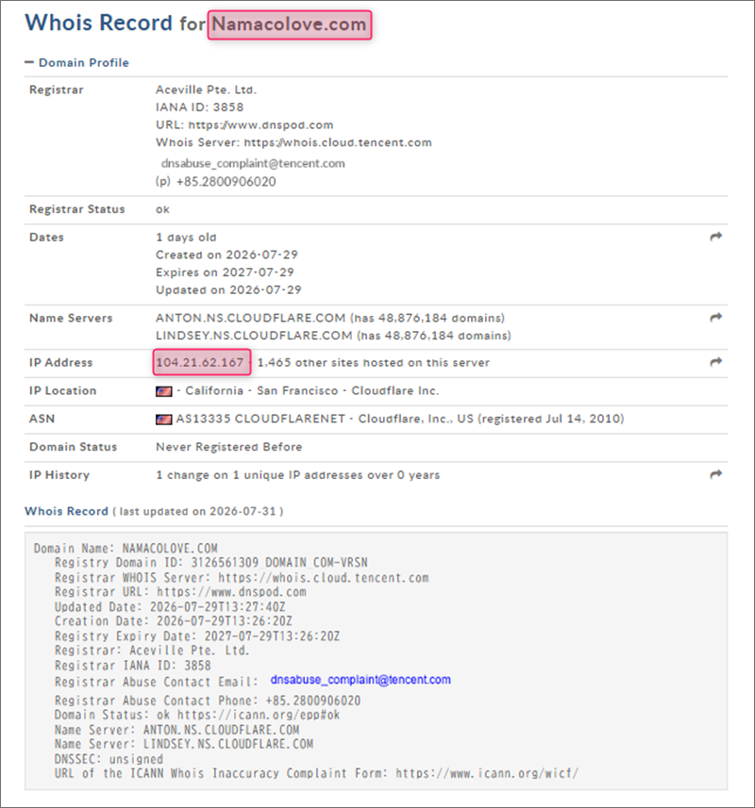Click LINDSEY.NS.CLOUDFLARE.COM in the Name Servers row
The image size is (755, 808).
[x=254, y=336]
